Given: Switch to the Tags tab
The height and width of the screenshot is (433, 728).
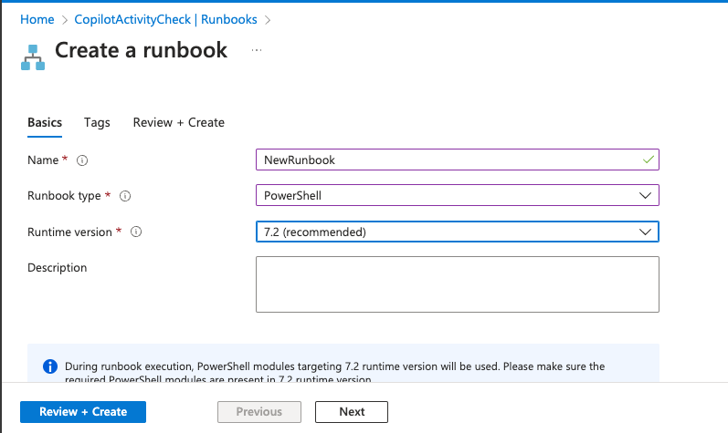Looking at the screenshot, I should (97, 122).
